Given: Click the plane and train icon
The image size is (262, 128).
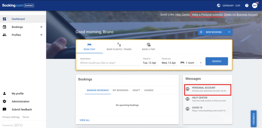Looking at the screenshot, I should tap(119, 45).
